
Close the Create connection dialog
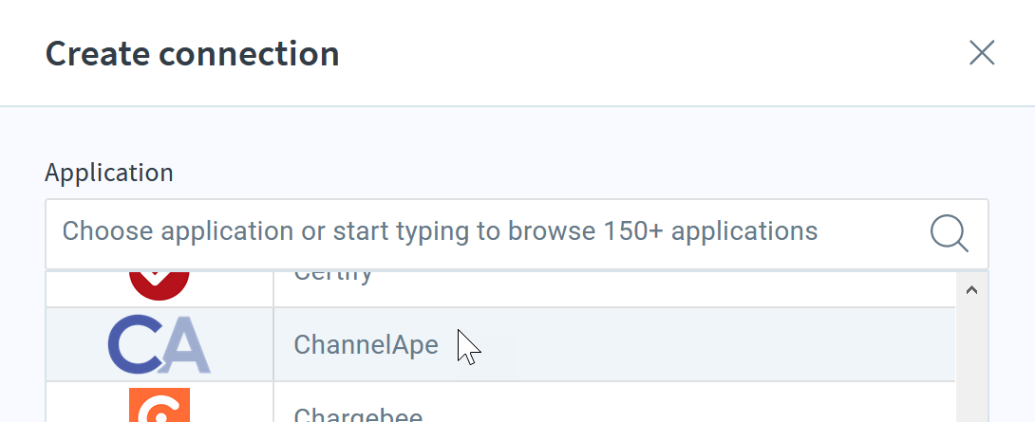(982, 53)
